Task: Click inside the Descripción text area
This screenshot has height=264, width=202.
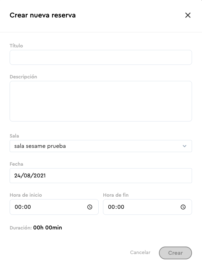Action: point(101,101)
